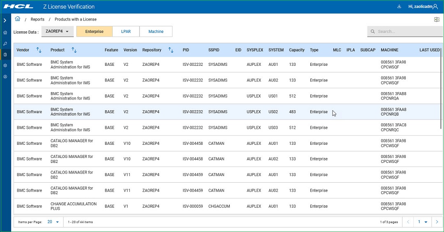The width and height of the screenshot is (444, 232).
Task: Sort the table by Vendor column
Action: click(39, 50)
